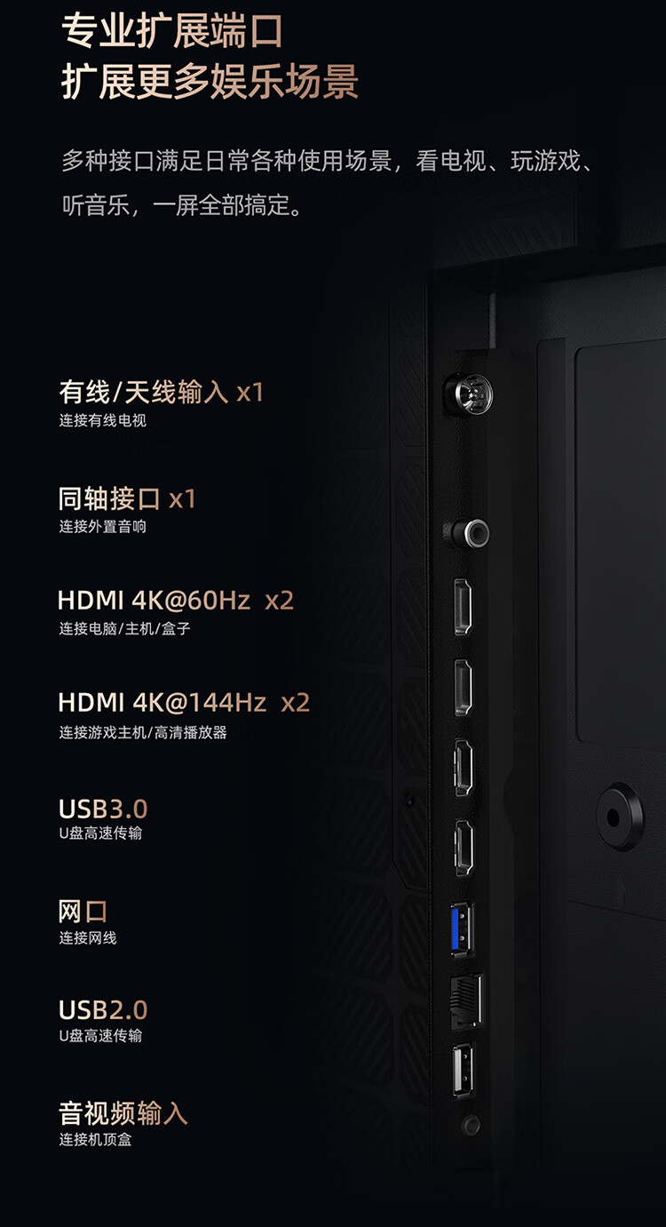Click the 网口 label text
The height and width of the screenshot is (1227, 666).
point(83,912)
